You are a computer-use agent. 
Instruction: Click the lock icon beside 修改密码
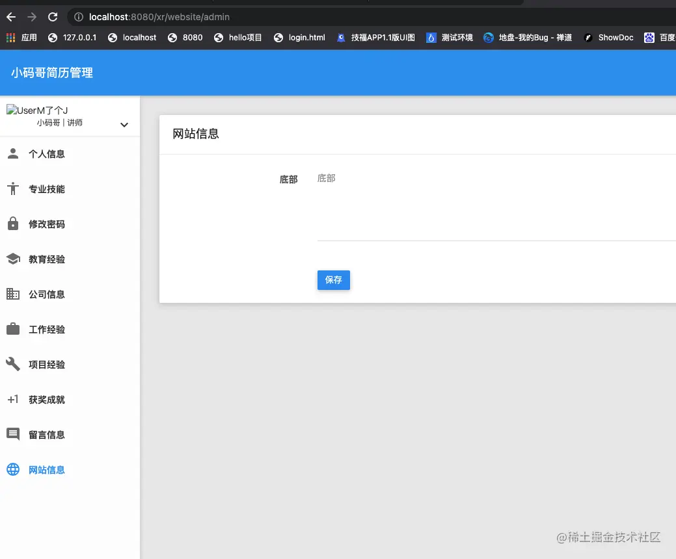(13, 224)
